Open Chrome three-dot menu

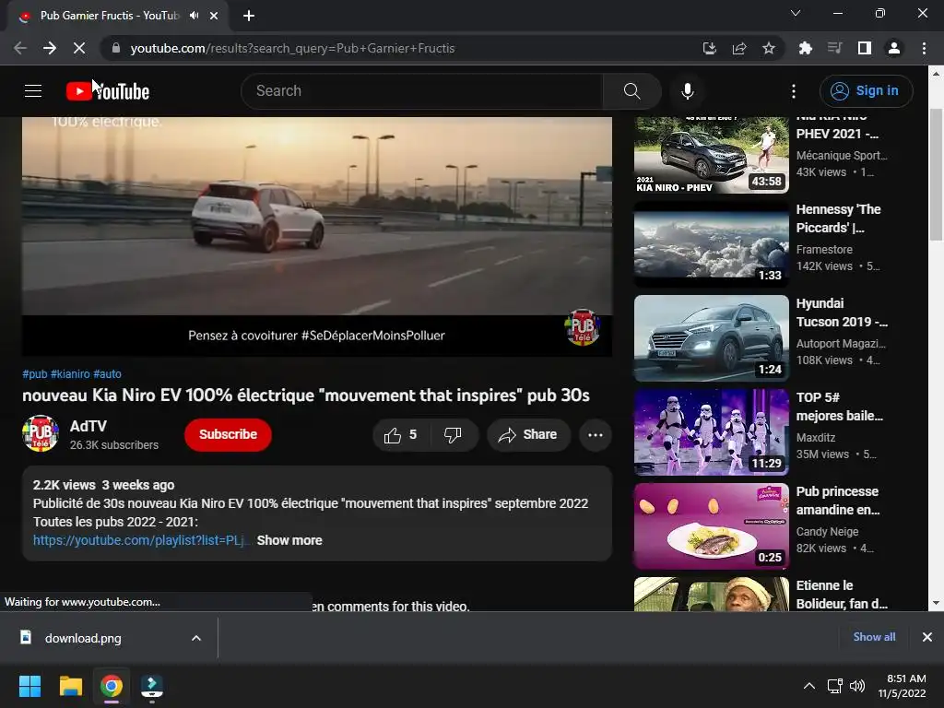click(924, 48)
